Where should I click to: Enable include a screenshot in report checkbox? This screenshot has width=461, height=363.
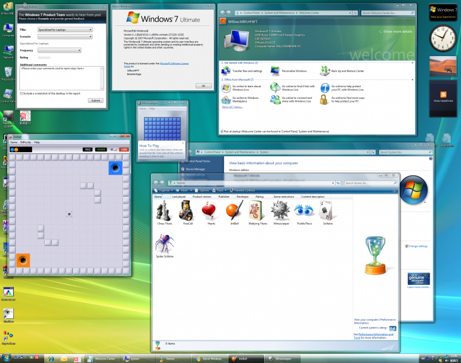coord(22,93)
